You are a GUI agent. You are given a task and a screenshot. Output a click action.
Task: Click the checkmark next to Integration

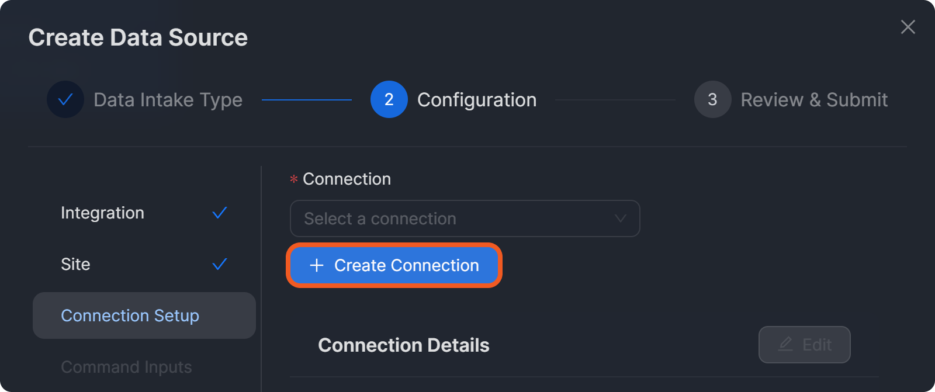coord(220,213)
